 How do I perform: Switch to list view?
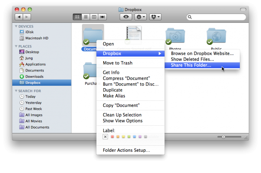point(86,17)
